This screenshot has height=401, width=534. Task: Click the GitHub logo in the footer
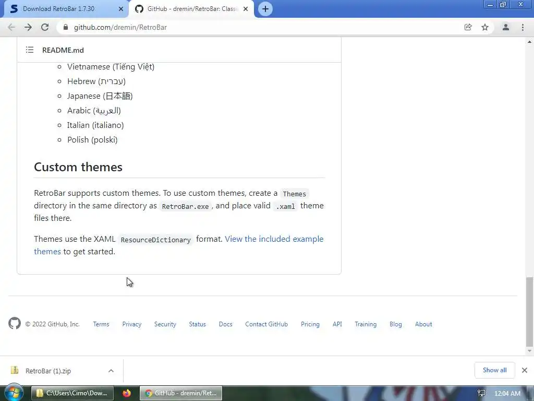coord(14,323)
